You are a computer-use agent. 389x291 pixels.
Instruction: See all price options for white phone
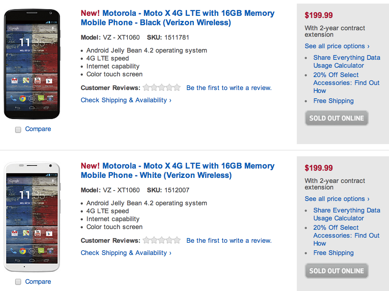(337, 199)
